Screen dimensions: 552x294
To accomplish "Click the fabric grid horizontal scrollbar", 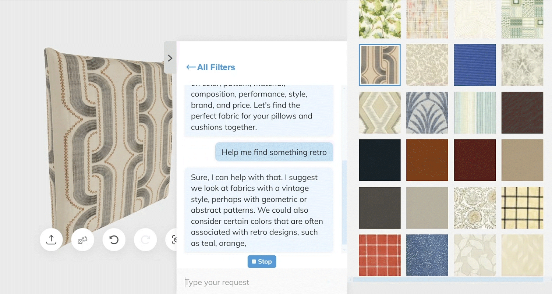I will point(448,280).
